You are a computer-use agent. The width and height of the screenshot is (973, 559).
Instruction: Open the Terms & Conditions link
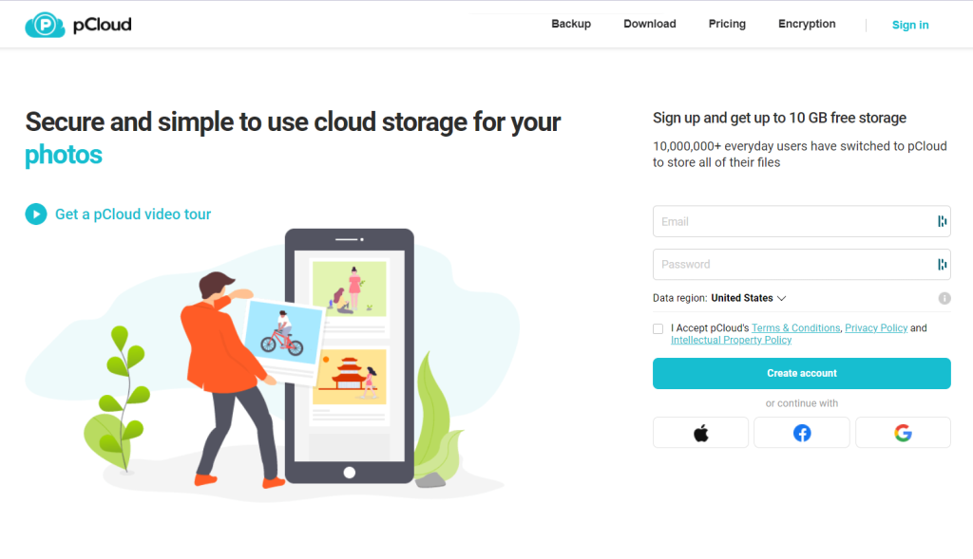pos(795,327)
